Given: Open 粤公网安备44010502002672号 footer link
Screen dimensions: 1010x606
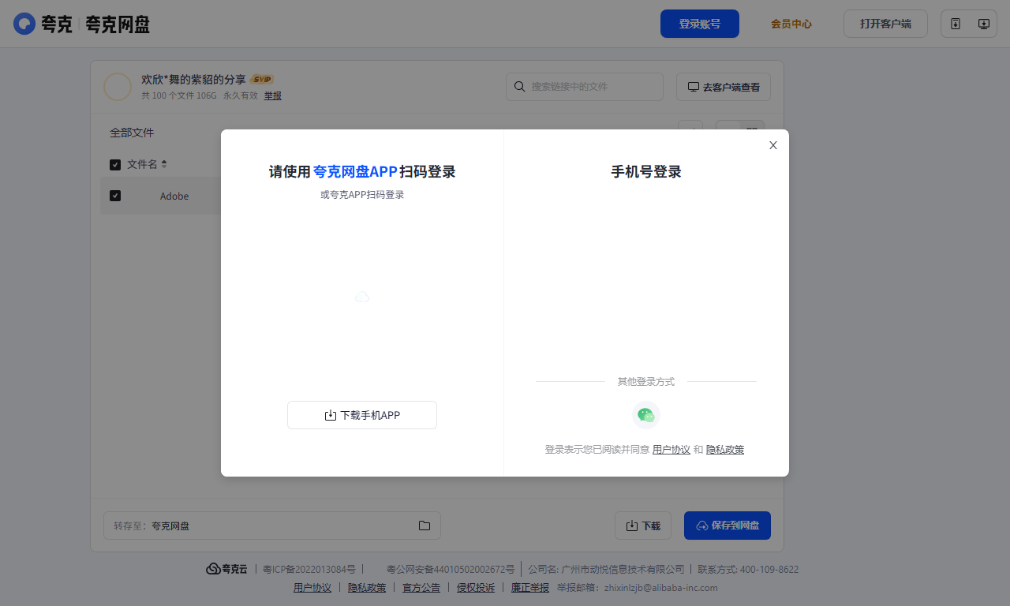Looking at the screenshot, I should [451, 569].
